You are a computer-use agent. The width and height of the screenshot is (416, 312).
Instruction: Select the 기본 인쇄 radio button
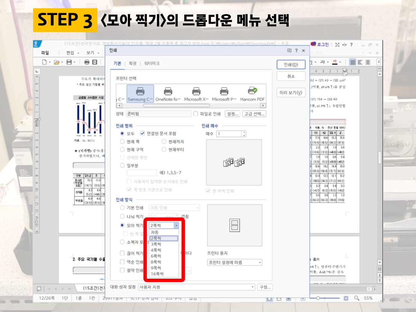pyautogui.click(x=122, y=207)
